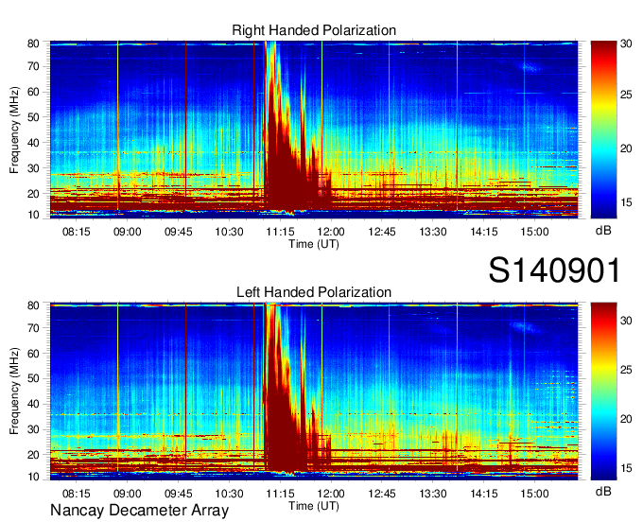This screenshot has height=522, width=643.
Task: Click the 30 dB value on top color bar
Action: [626, 43]
